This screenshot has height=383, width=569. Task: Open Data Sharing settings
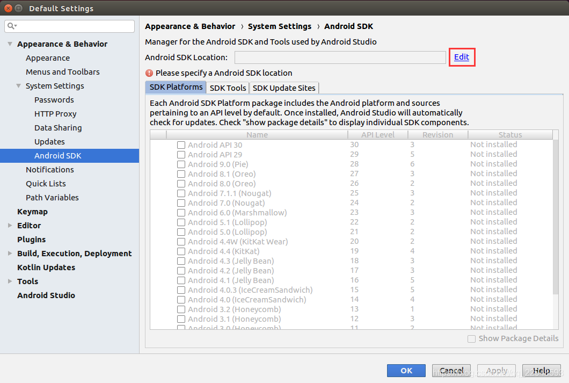(58, 128)
